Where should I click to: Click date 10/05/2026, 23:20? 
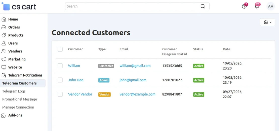point(233,66)
